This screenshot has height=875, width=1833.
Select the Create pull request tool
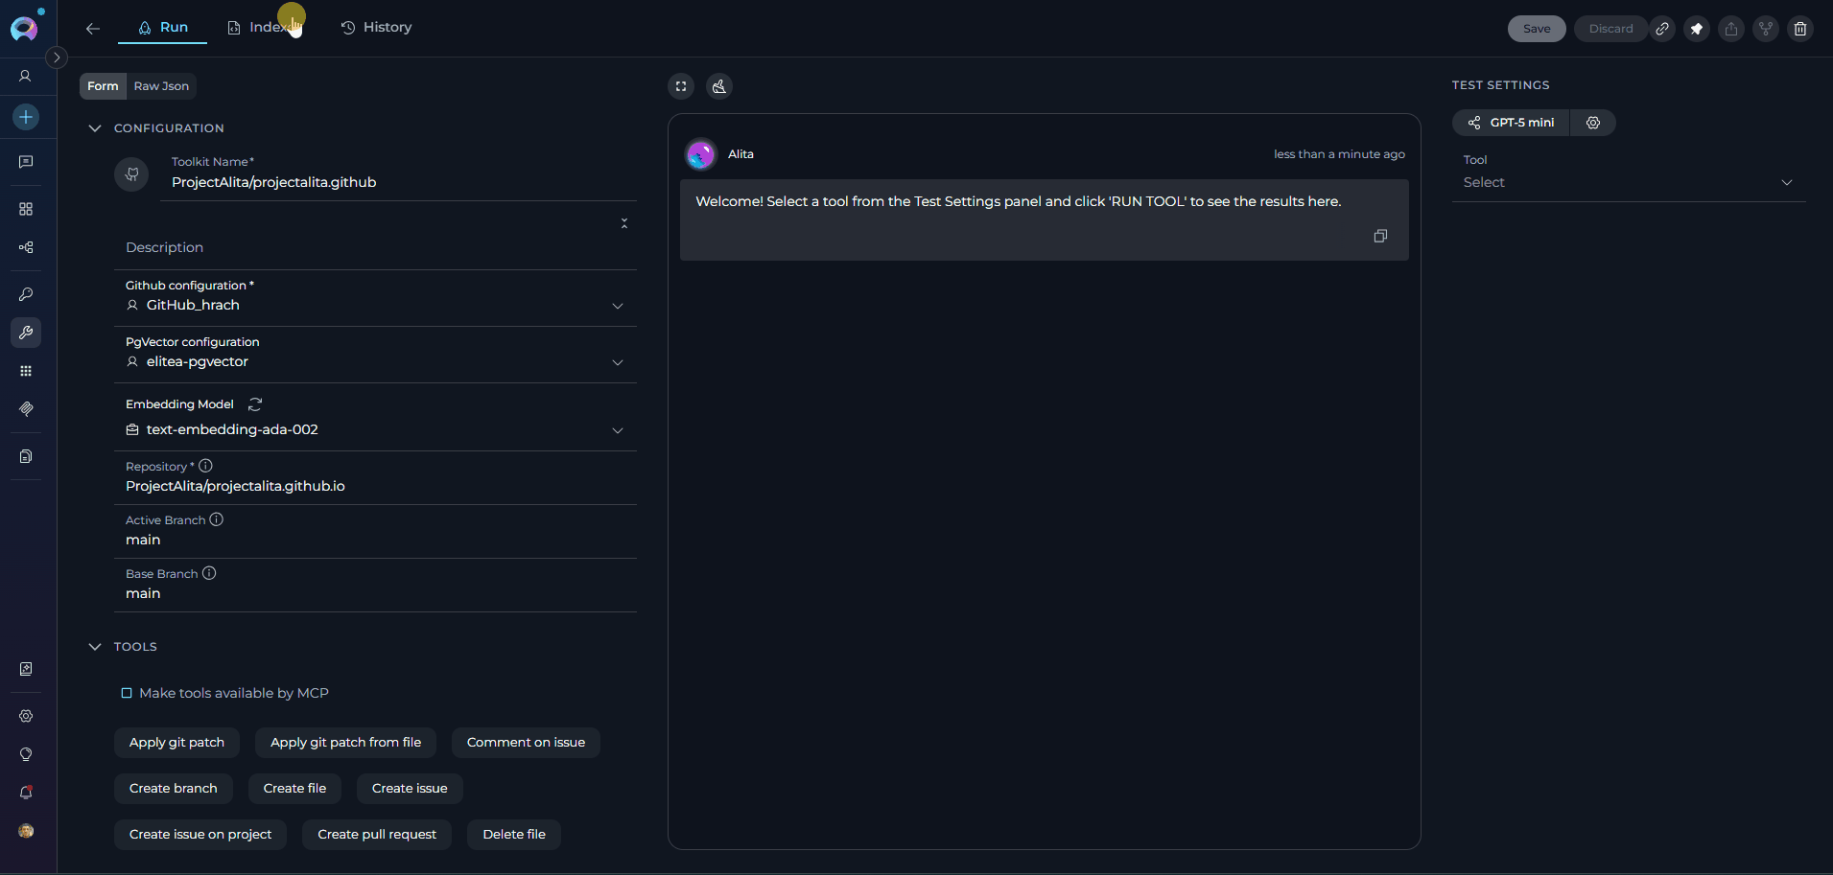click(x=377, y=835)
